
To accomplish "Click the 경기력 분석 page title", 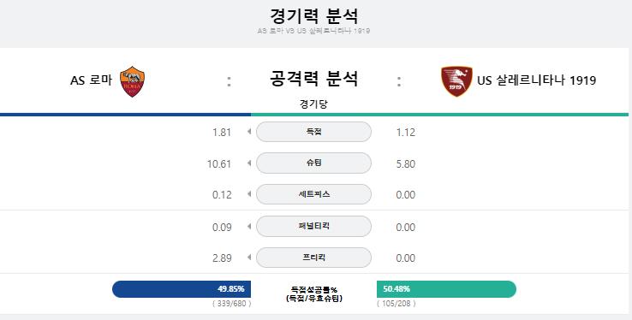I will (313, 16).
